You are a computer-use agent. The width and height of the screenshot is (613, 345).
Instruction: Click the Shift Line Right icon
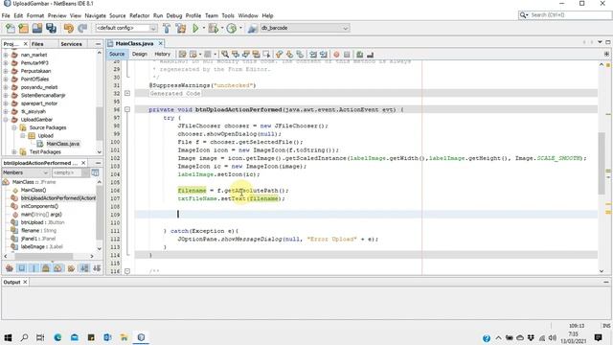(324, 55)
